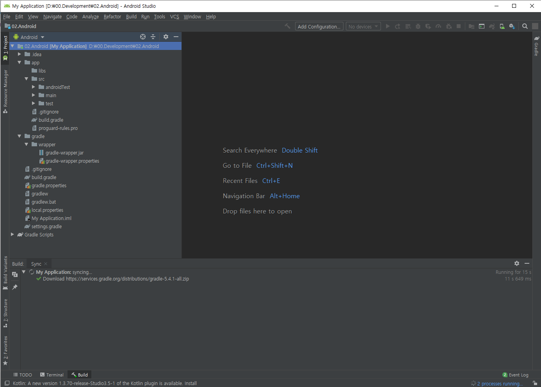This screenshot has height=387, width=541.
Task: Toggle the Event Log tool window
Action: pyautogui.click(x=515, y=375)
